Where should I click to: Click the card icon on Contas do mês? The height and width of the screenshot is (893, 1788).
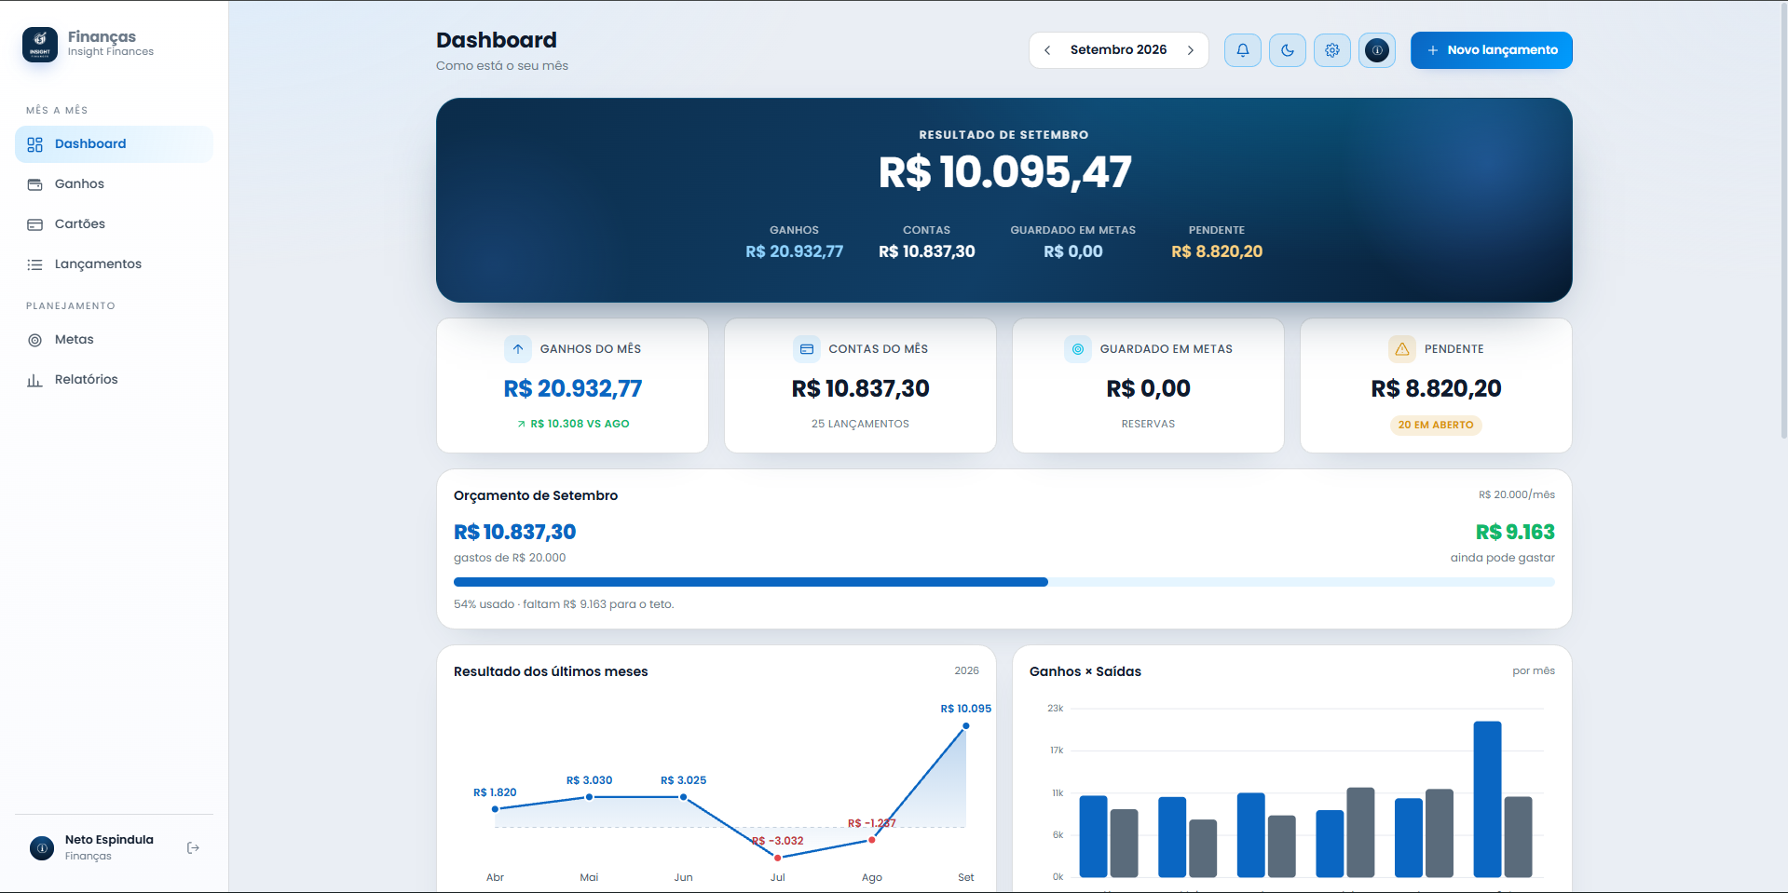807,349
